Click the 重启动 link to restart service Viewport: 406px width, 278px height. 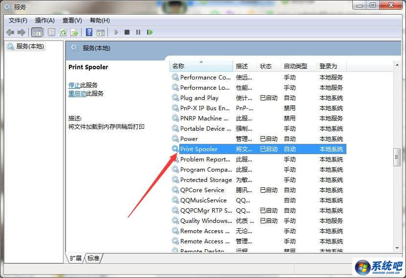click(x=77, y=93)
